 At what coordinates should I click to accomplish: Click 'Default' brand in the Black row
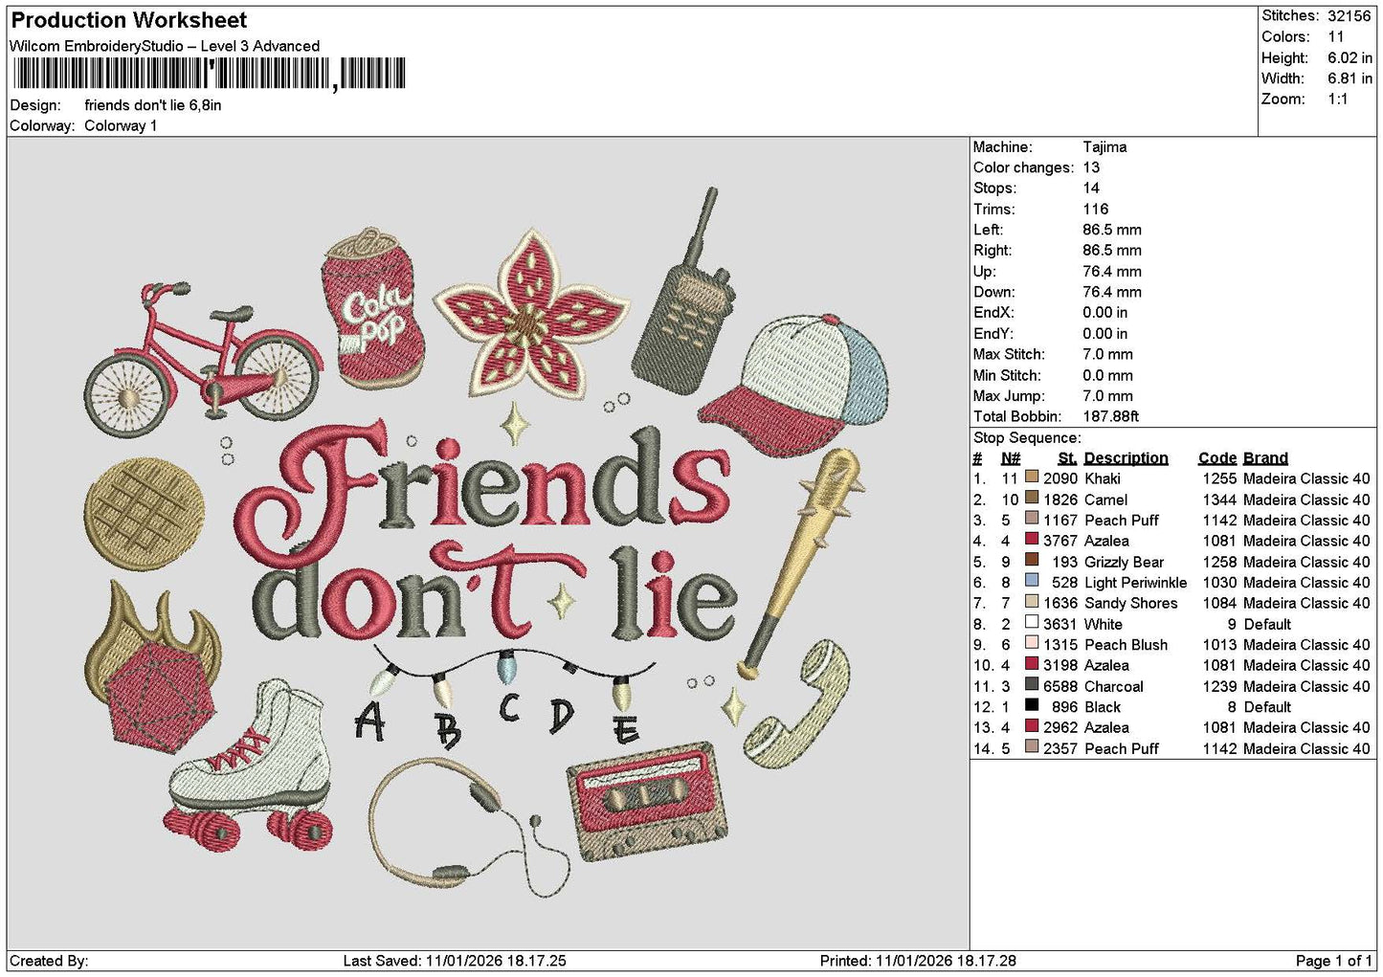pyautogui.click(x=1267, y=707)
